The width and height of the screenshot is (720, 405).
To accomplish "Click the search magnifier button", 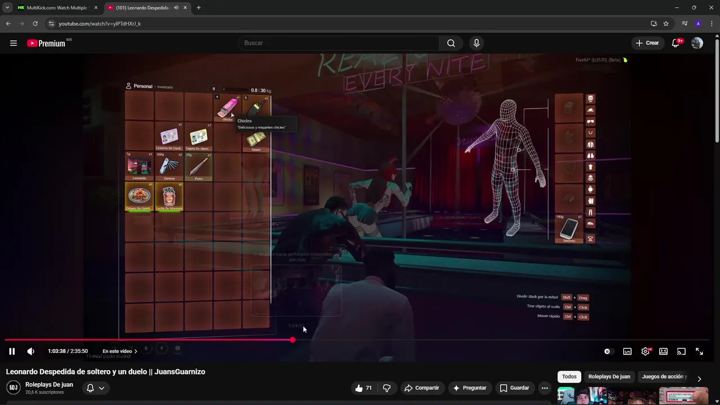I will (451, 43).
